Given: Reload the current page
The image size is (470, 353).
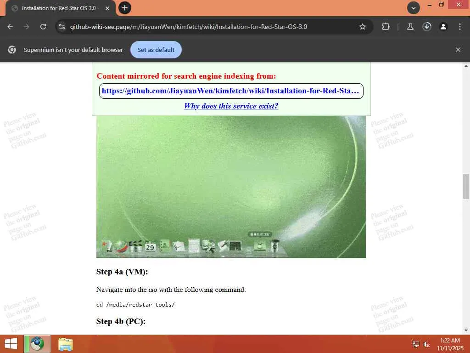Looking at the screenshot, I should tap(43, 27).
